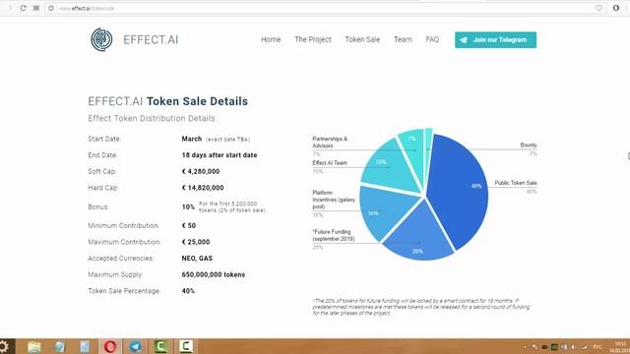Go to the Home menu item
This screenshot has width=630, height=354.
point(271,39)
